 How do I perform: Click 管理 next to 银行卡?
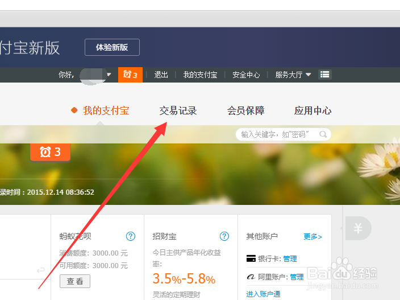[x=290, y=259]
